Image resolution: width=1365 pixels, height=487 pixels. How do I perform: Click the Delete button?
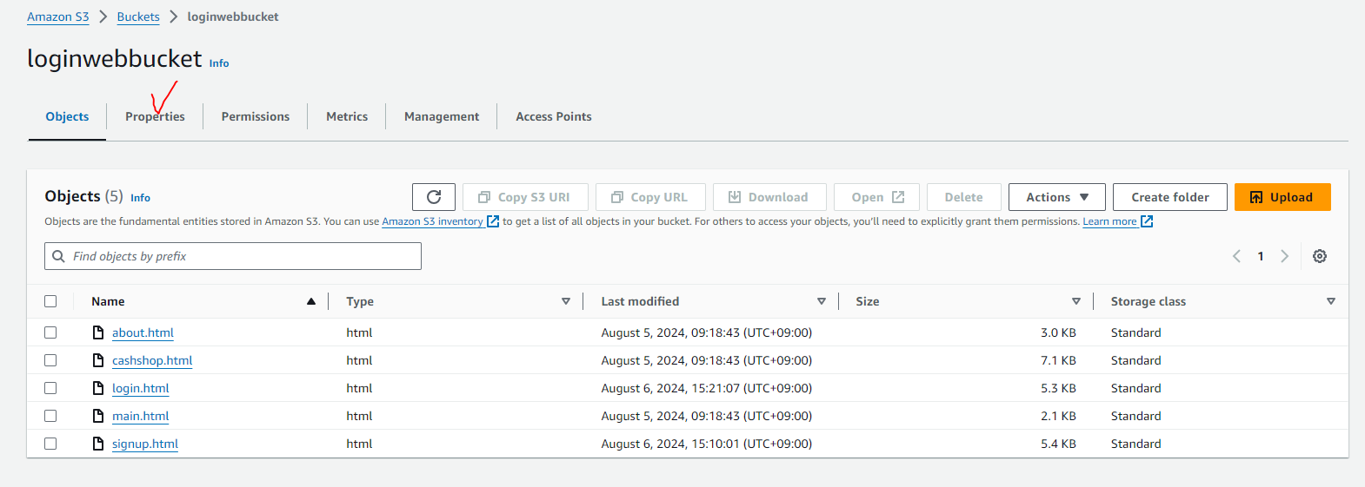click(964, 197)
